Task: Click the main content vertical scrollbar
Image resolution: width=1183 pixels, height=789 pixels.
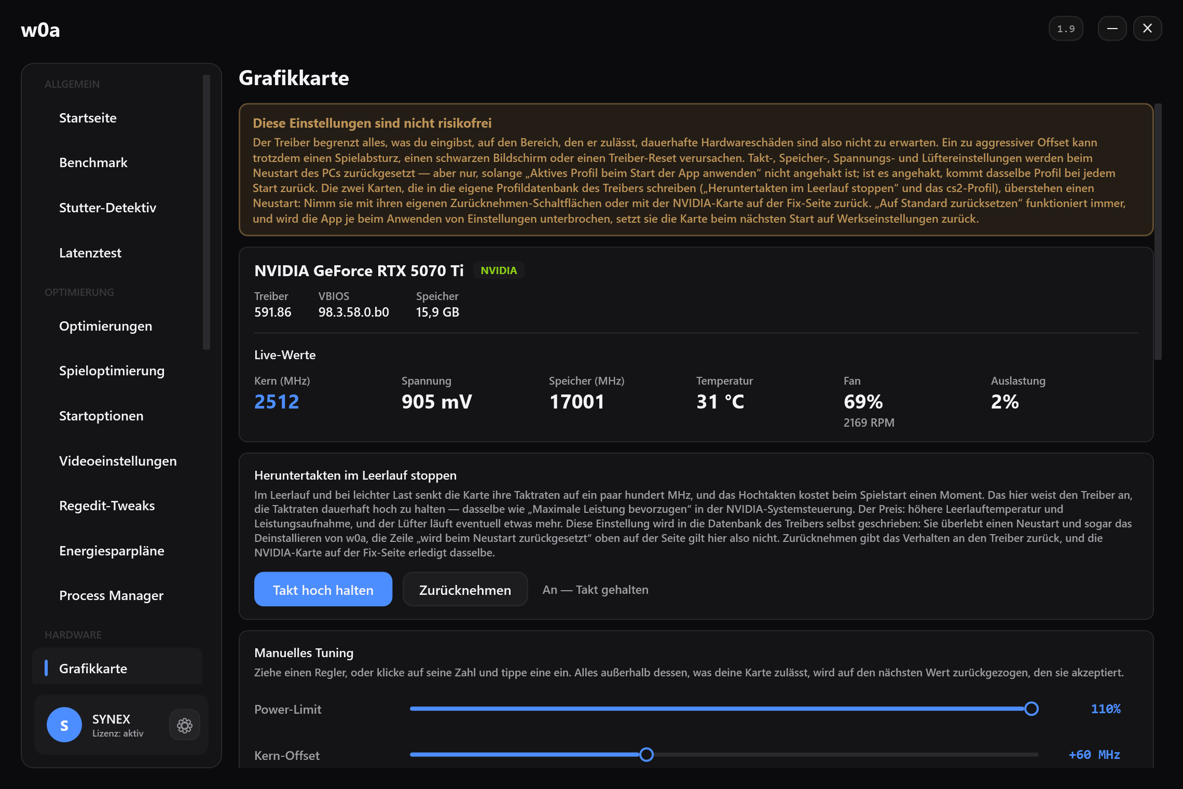Action: [x=1158, y=232]
